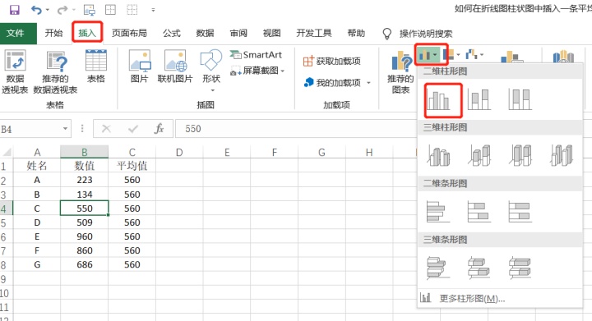592x321 pixels.
Task: Undo the last action
Action: 36,10
